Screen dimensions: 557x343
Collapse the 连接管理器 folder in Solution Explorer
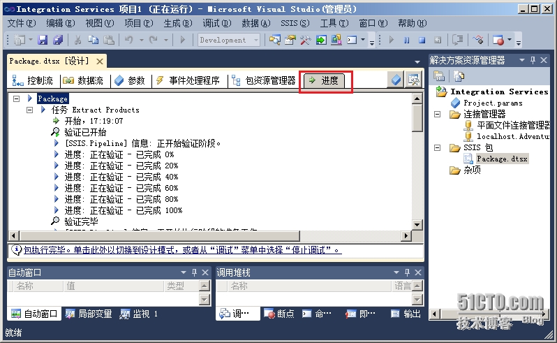pos(437,114)
